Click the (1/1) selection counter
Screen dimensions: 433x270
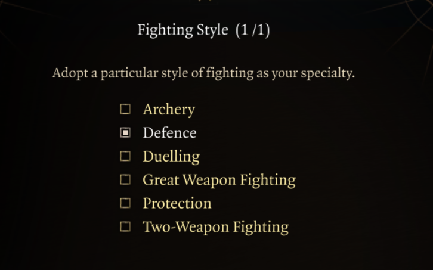(253, 30)
